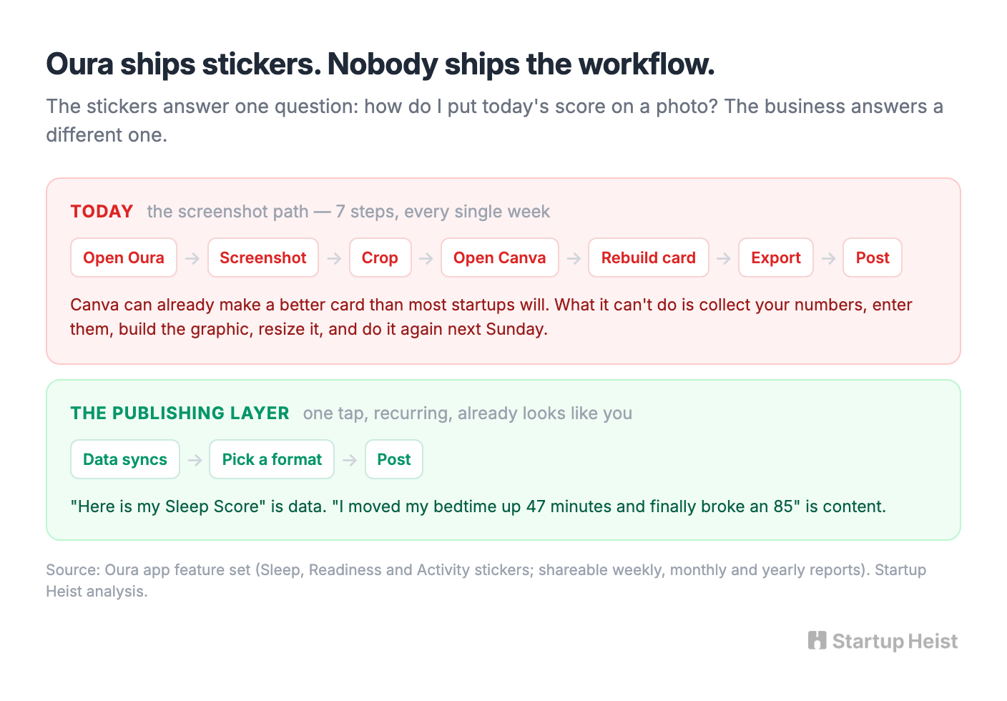Click the Startup Heist logo icon
This screenshot has height=701, width=1007.
817,640
